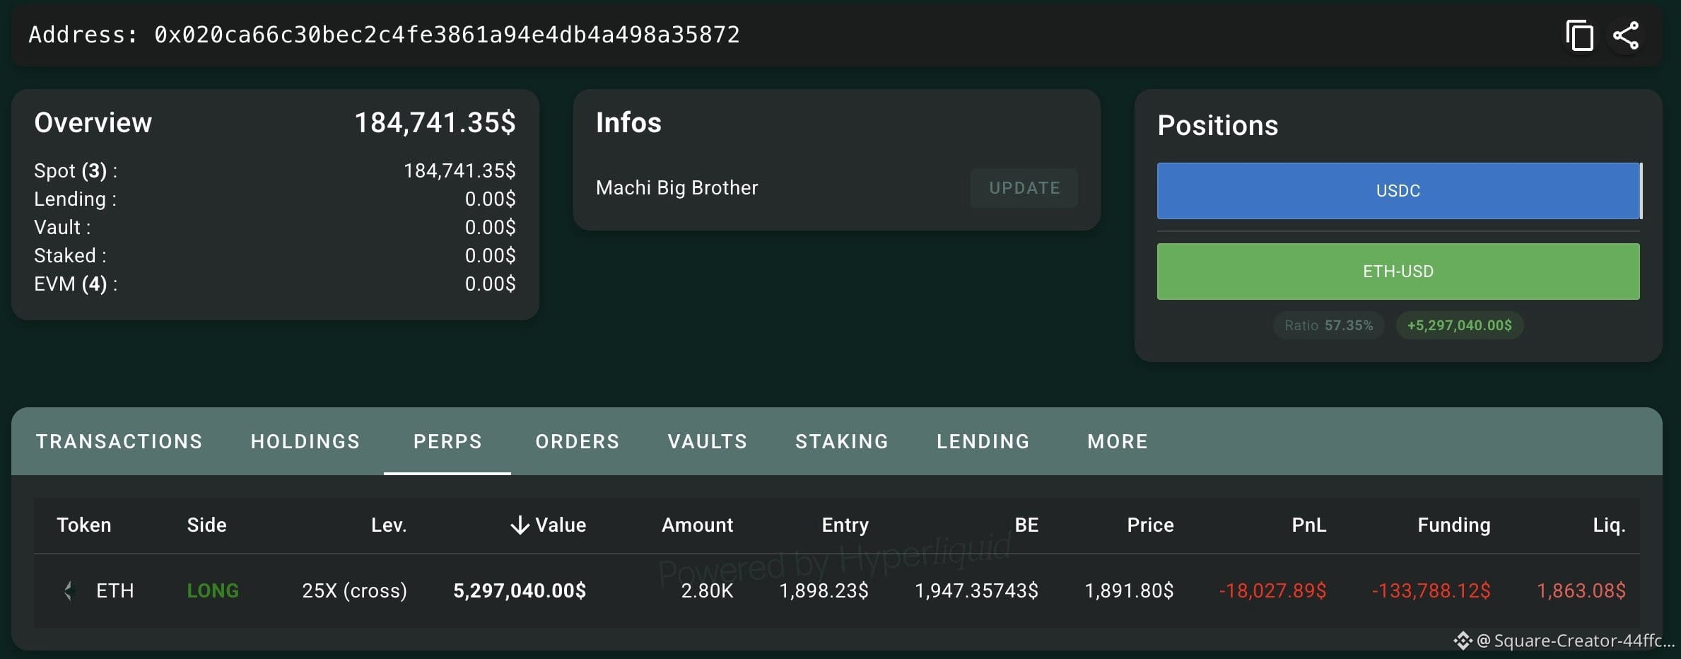The height and width of the screenshot is (659, 1681).
Task: Sort by the Price column header
Action: pyautogui.click(x=1150, y=525)
